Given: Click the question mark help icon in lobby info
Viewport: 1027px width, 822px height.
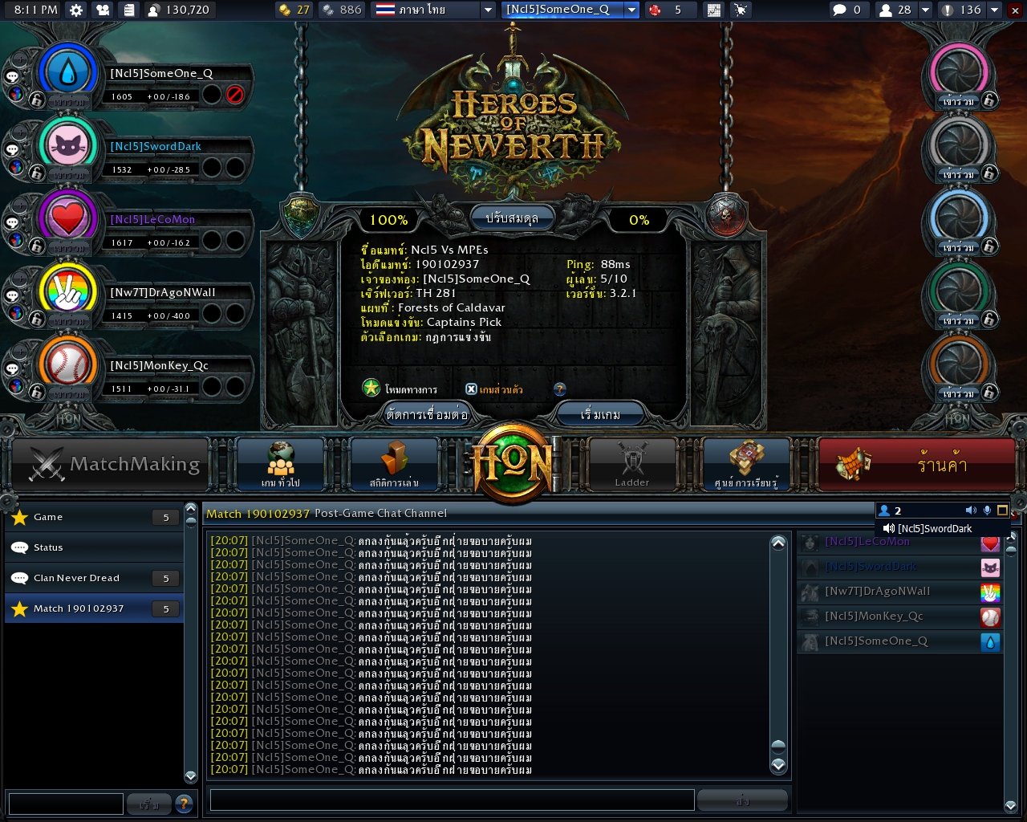Looking at the screenshot, I should tap(560, 389).
